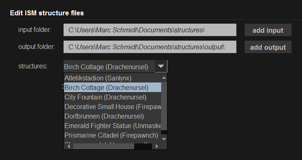Click the list's scroll down arrow
The height and width of the screenshot is (160, 302).
[x=164, y=139]
